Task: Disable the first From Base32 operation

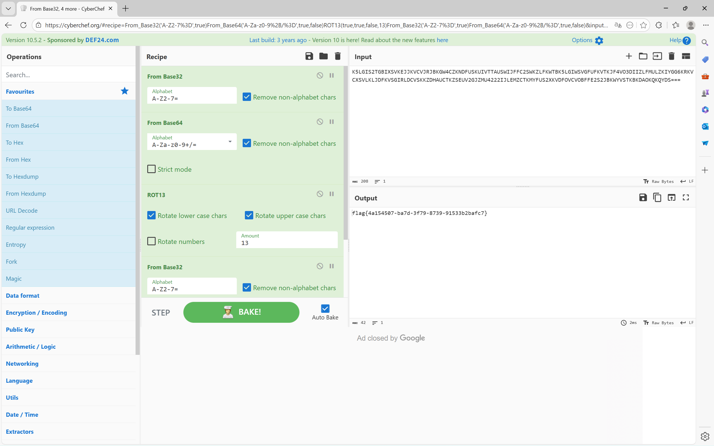Action: tap(320, 76)
